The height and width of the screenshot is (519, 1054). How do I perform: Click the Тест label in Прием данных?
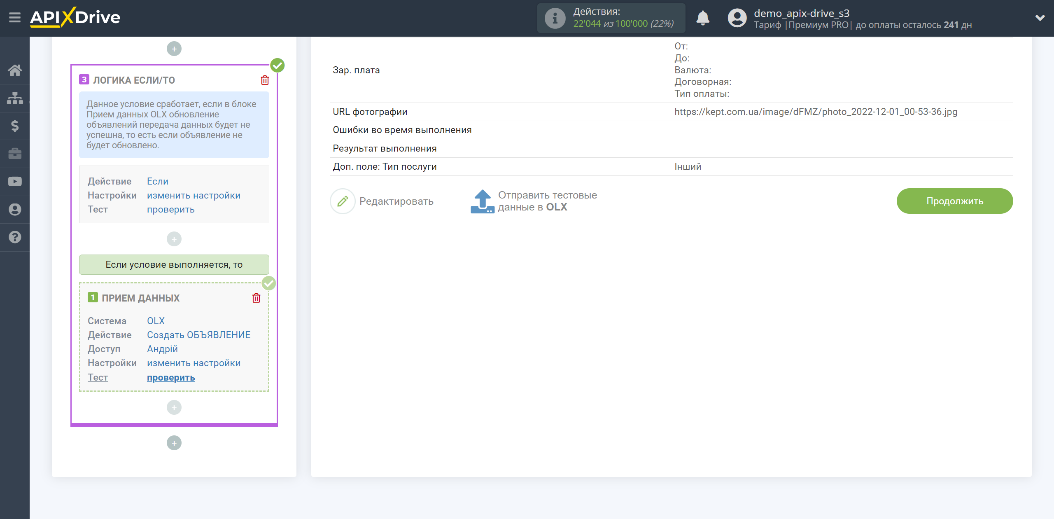[98, 377]
